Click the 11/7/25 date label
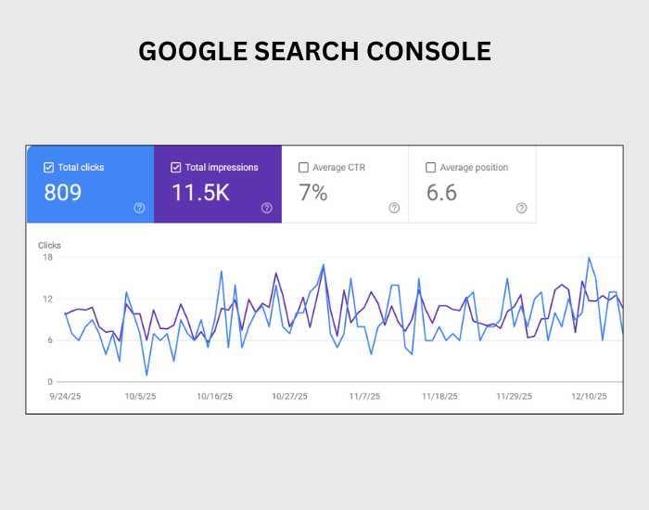Image resolution: width=649 pixels, height=510 pixels. click(364, 396)
